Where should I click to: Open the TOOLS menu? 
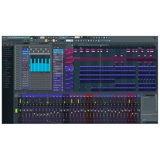point(26,38)
